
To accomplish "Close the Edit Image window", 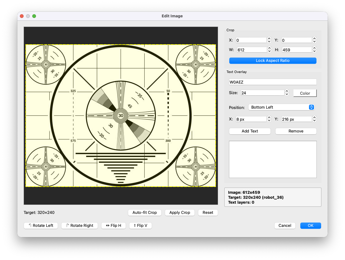I will pos(22,16).
